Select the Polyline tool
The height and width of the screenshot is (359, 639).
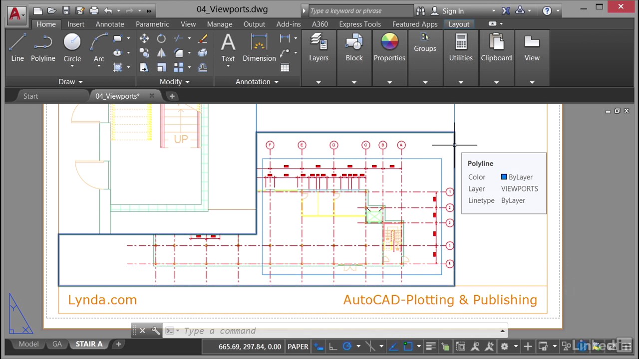click(x=43, y=48)
